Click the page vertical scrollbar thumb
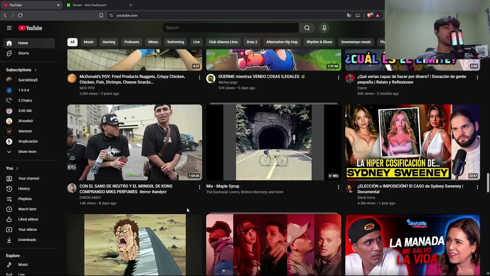 tap(488, 182)
